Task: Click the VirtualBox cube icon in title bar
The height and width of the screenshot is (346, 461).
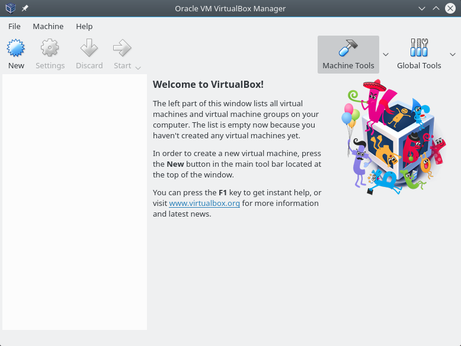Action: click(x=10, y=8)
